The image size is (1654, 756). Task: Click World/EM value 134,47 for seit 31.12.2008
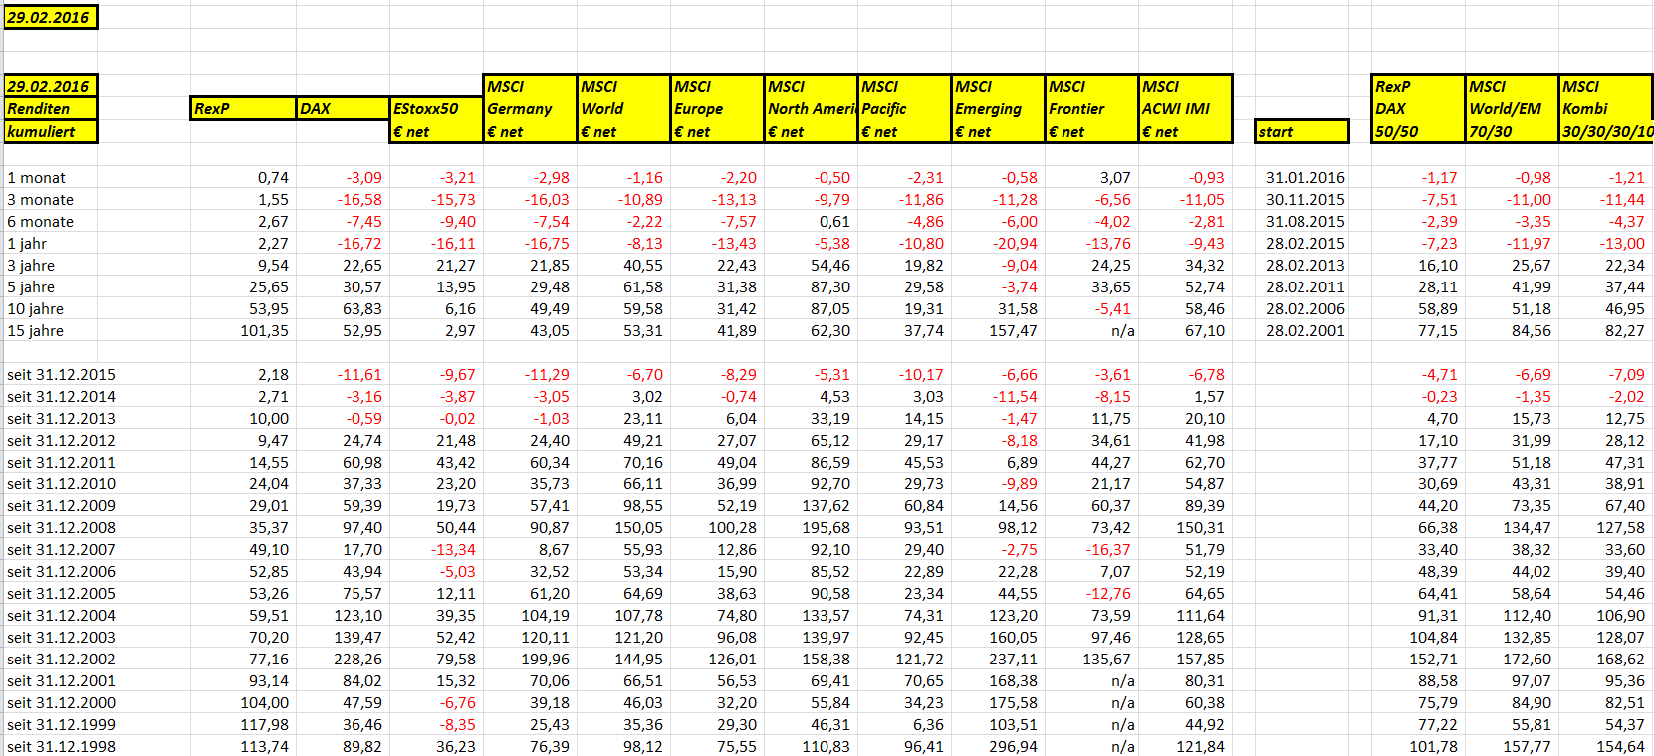pos(1527,527)
